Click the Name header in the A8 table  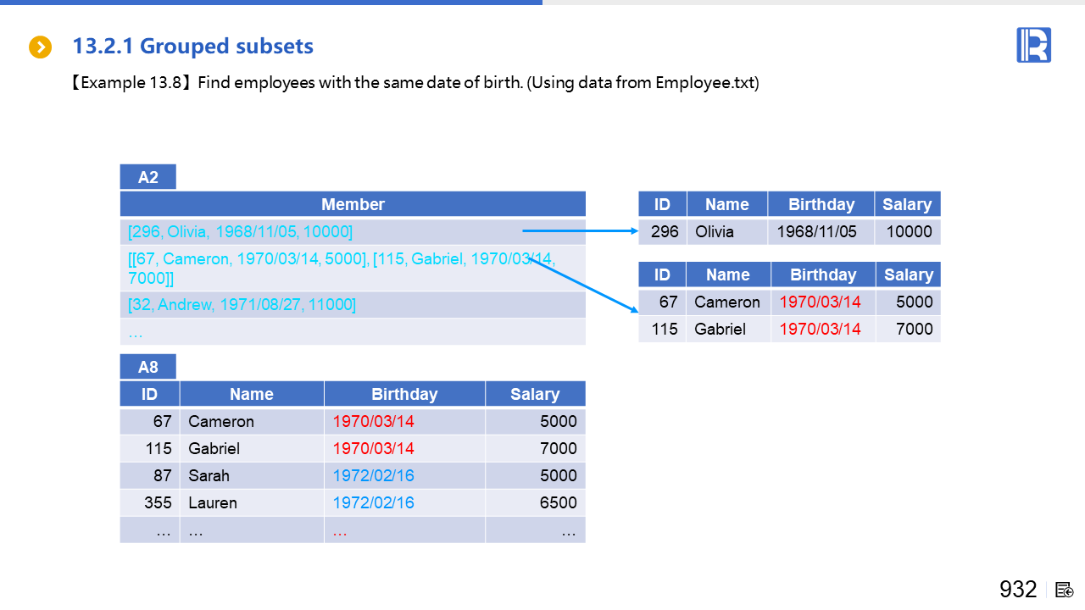click(x=252, y=394)
